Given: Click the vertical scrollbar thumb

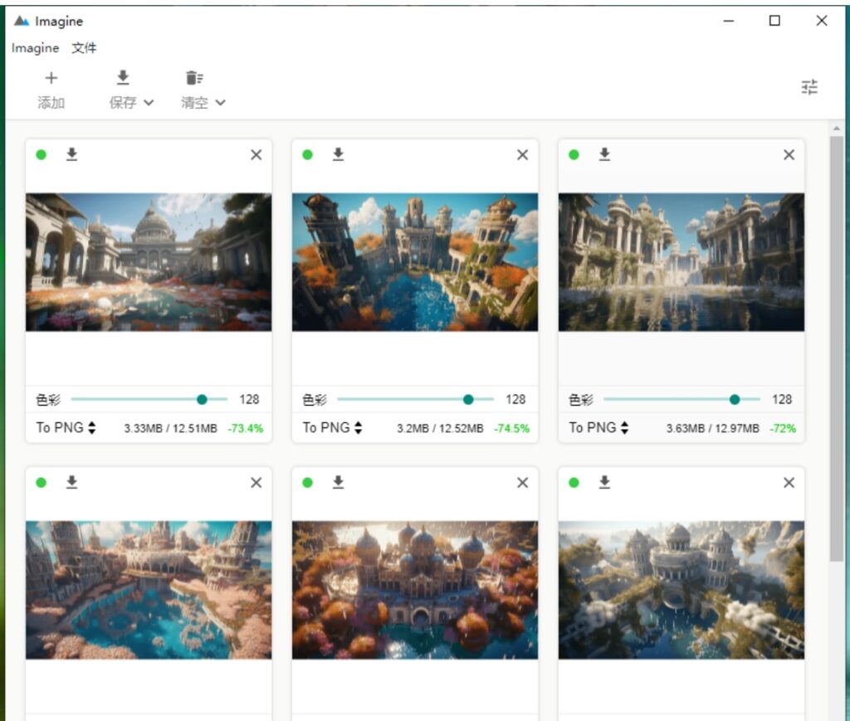Looking at the screenshot, I should (836, 348).
